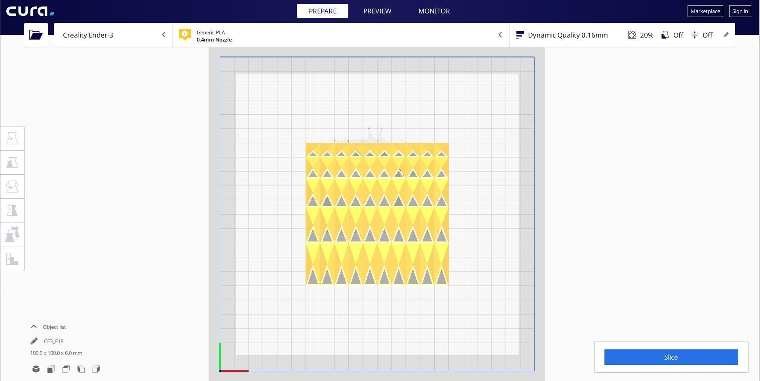Switch to right side view cube icon
The width and height of the screenshot is (760, 381).
coord(96,369)
